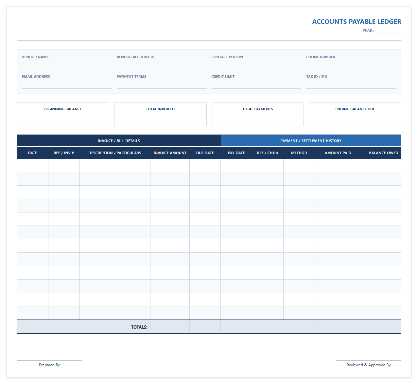Click the Vendor Name input line
The height and width of the screenshot is (384, 418).
coord(67,65)
